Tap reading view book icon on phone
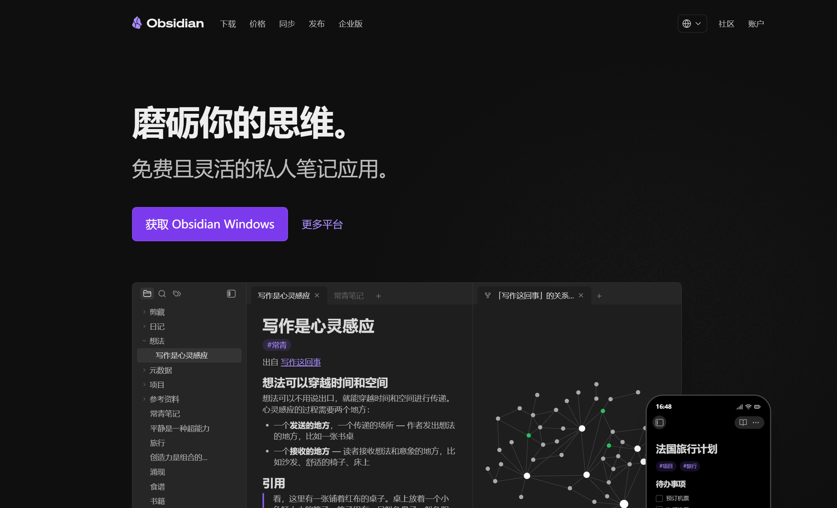 point(743,422)
